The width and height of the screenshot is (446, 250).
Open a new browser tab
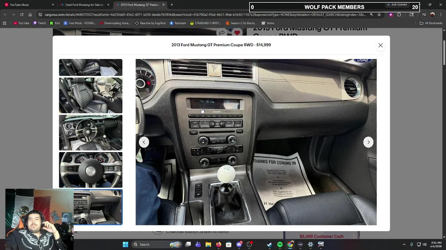click(x=172, y=5)
